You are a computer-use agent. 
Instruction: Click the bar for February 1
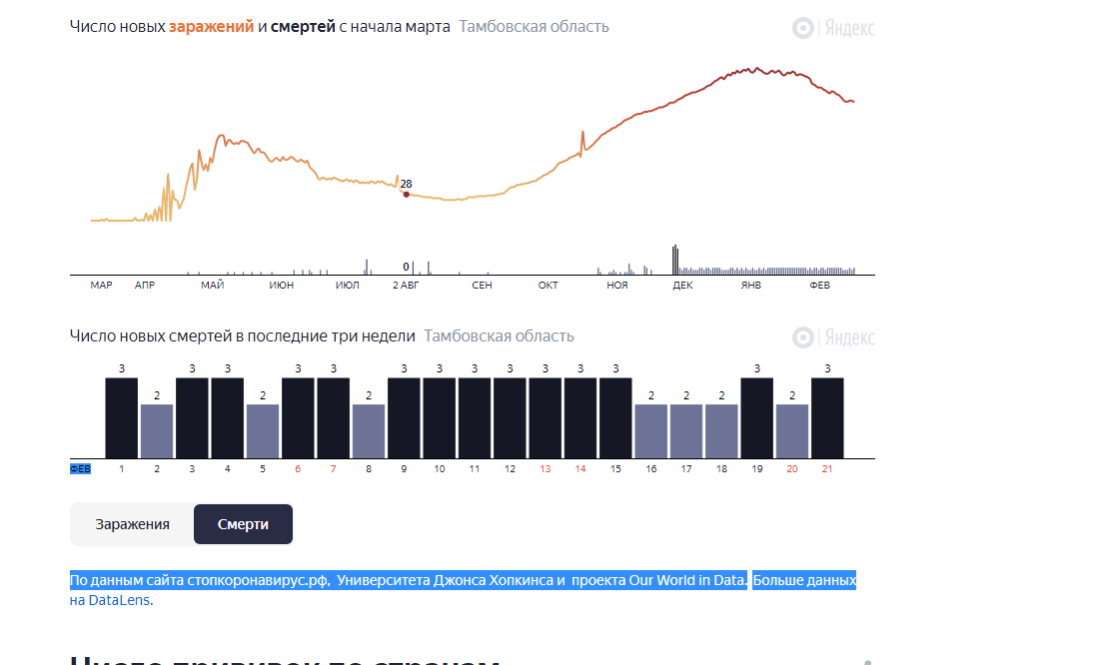click(122, 418)
